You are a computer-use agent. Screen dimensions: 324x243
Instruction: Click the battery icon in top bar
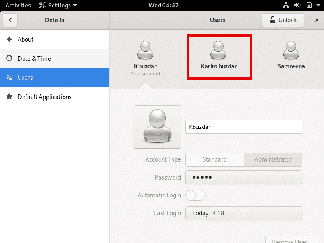309,5
